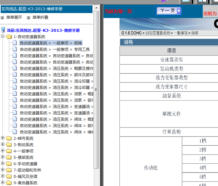This screenshot has height=186, width=218.
Task: Click the 下一页 next page button
Action: 169,11
